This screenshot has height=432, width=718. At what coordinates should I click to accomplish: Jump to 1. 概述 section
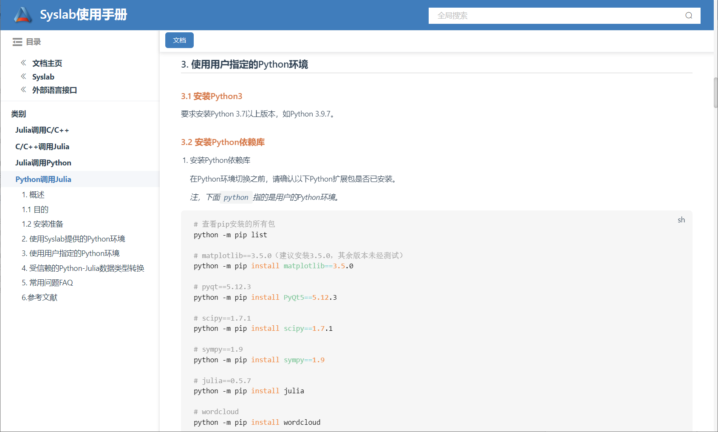click(x=33, y=195)
